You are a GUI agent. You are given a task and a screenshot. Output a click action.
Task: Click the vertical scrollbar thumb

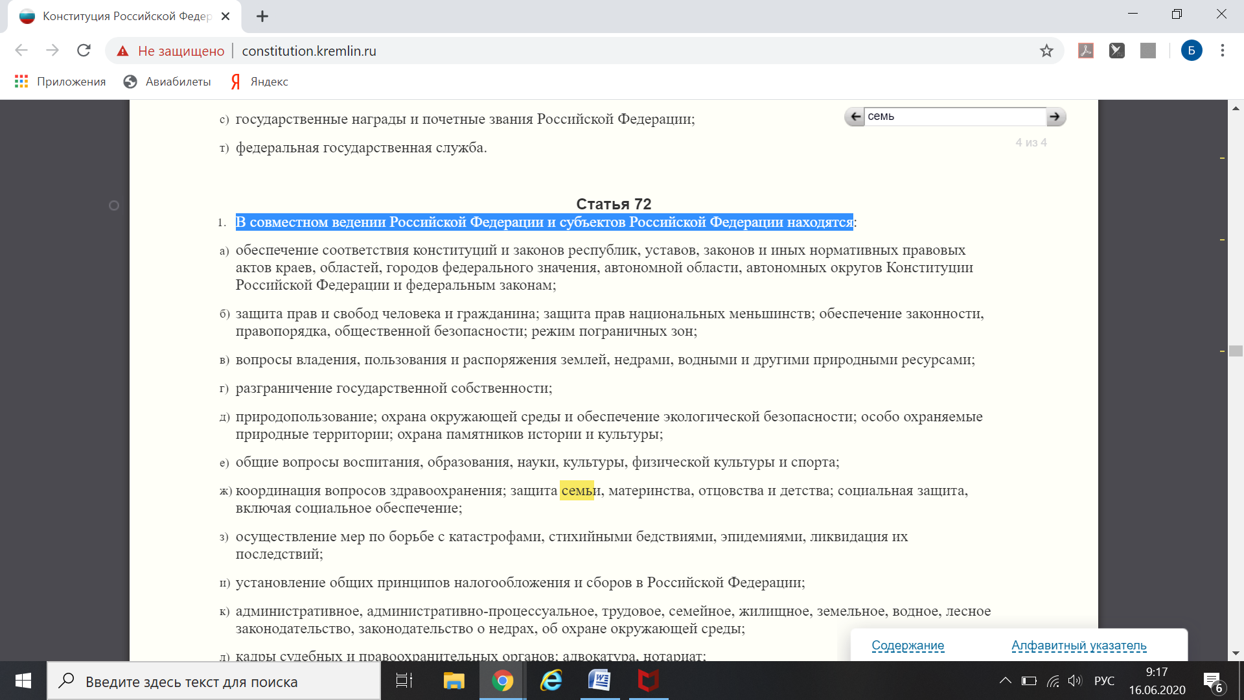[x=1236, y=351]
